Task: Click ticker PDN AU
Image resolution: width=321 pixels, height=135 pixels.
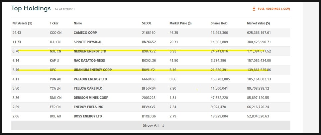Action: [x=55, y=79]
